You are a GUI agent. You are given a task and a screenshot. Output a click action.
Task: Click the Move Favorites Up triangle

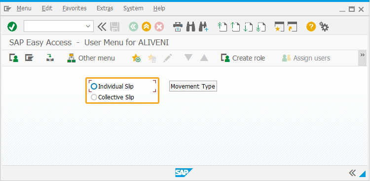coord(204,58)
